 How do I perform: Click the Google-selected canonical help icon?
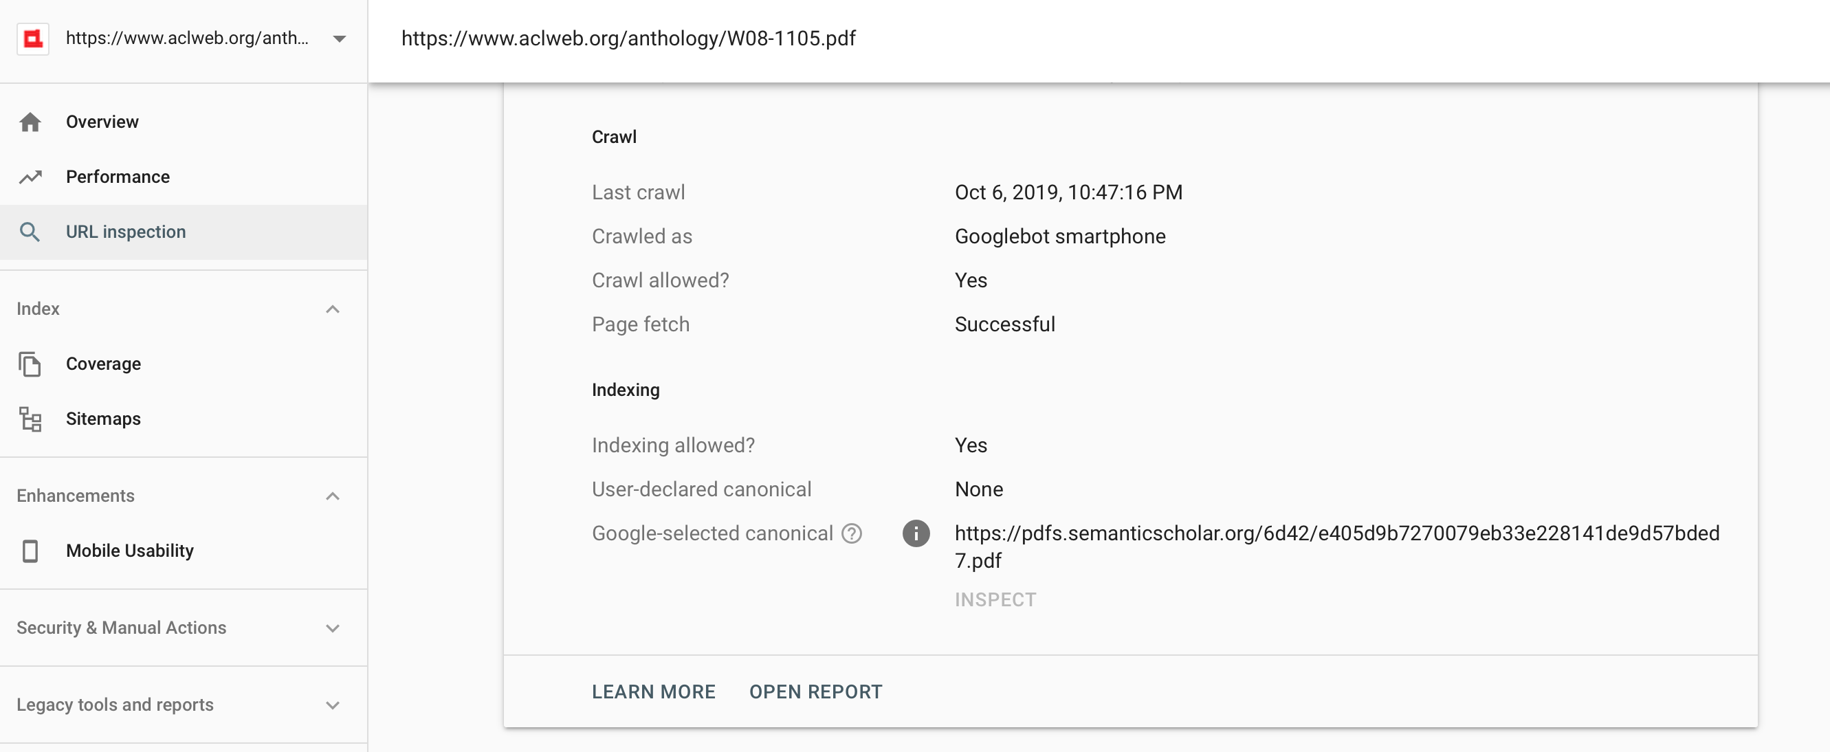tap(852, 533)
